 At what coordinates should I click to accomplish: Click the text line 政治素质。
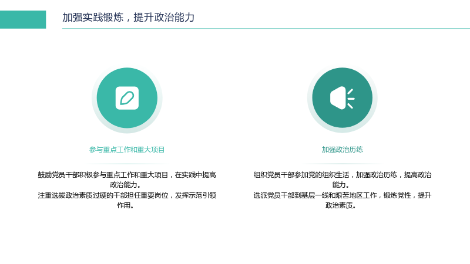pos(341,205)
